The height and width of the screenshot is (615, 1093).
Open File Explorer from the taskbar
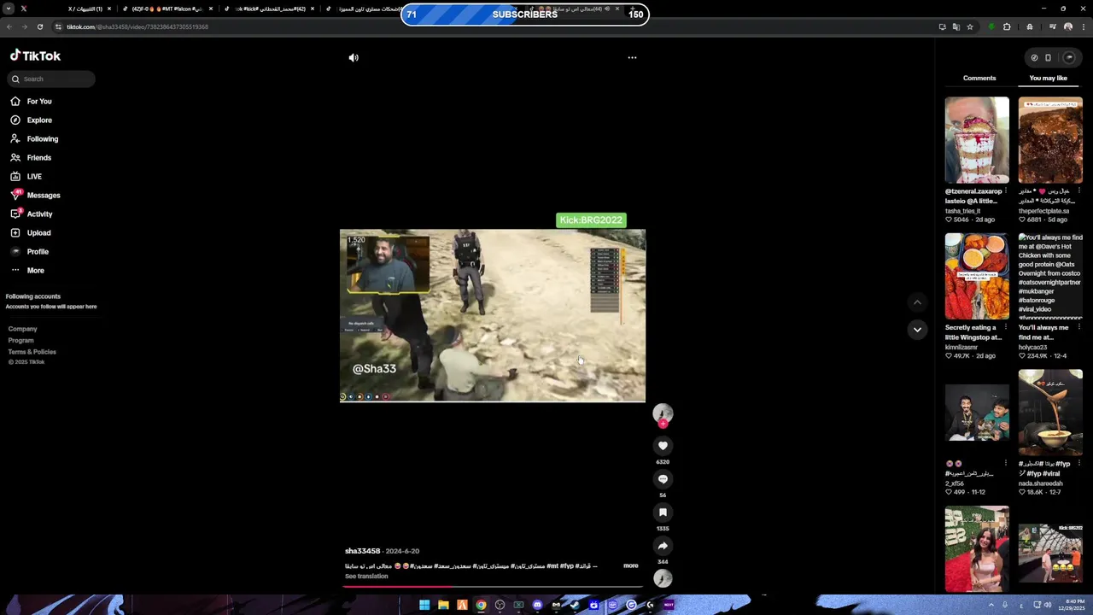click(443, 605)
